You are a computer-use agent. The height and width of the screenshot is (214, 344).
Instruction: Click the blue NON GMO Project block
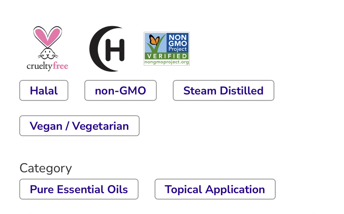(x=177, y=43)
